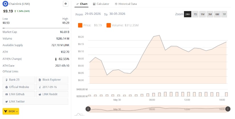Image resolution: width=235 pixels, height=119 pixels.
Task: Toggle the Price series legend
Action: pyautogui.click(x=90, y=25)
